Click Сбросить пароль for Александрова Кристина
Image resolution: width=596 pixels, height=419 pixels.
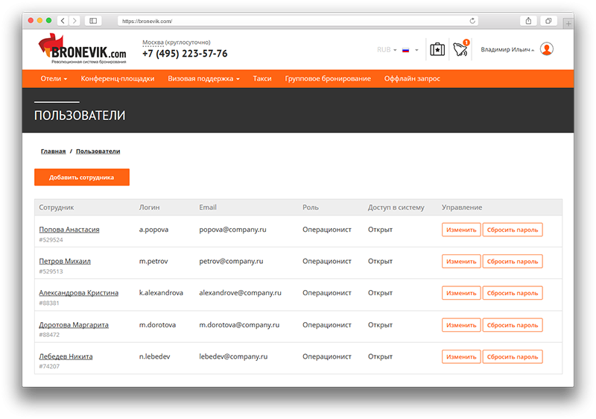pyautogui.click(x=513, y=293)
